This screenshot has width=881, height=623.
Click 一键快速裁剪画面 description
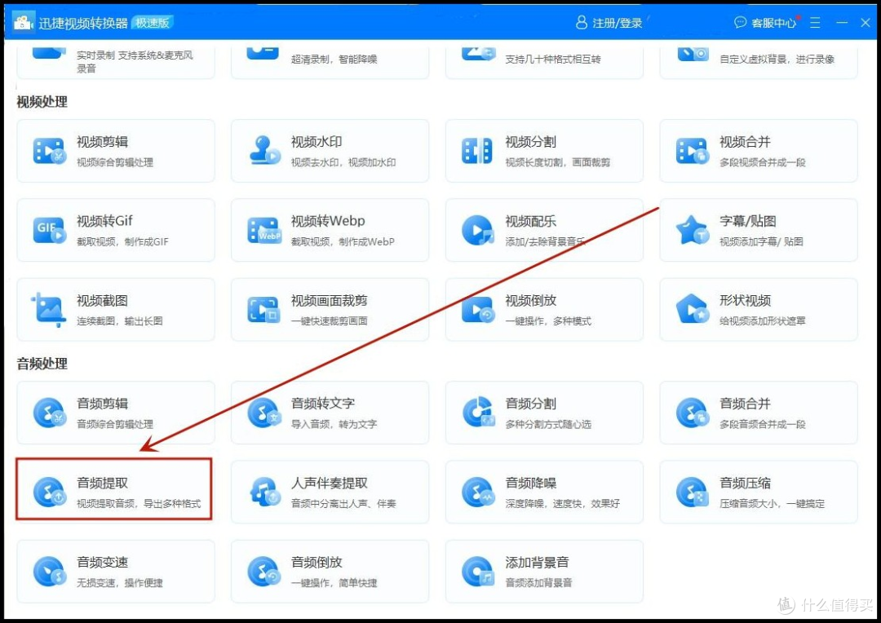coord(330,320)
